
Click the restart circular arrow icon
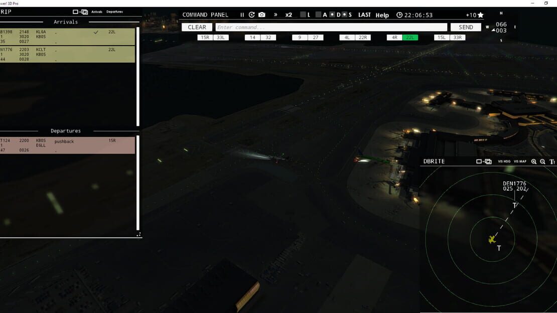pyautogui.click(x=251, y=15)
